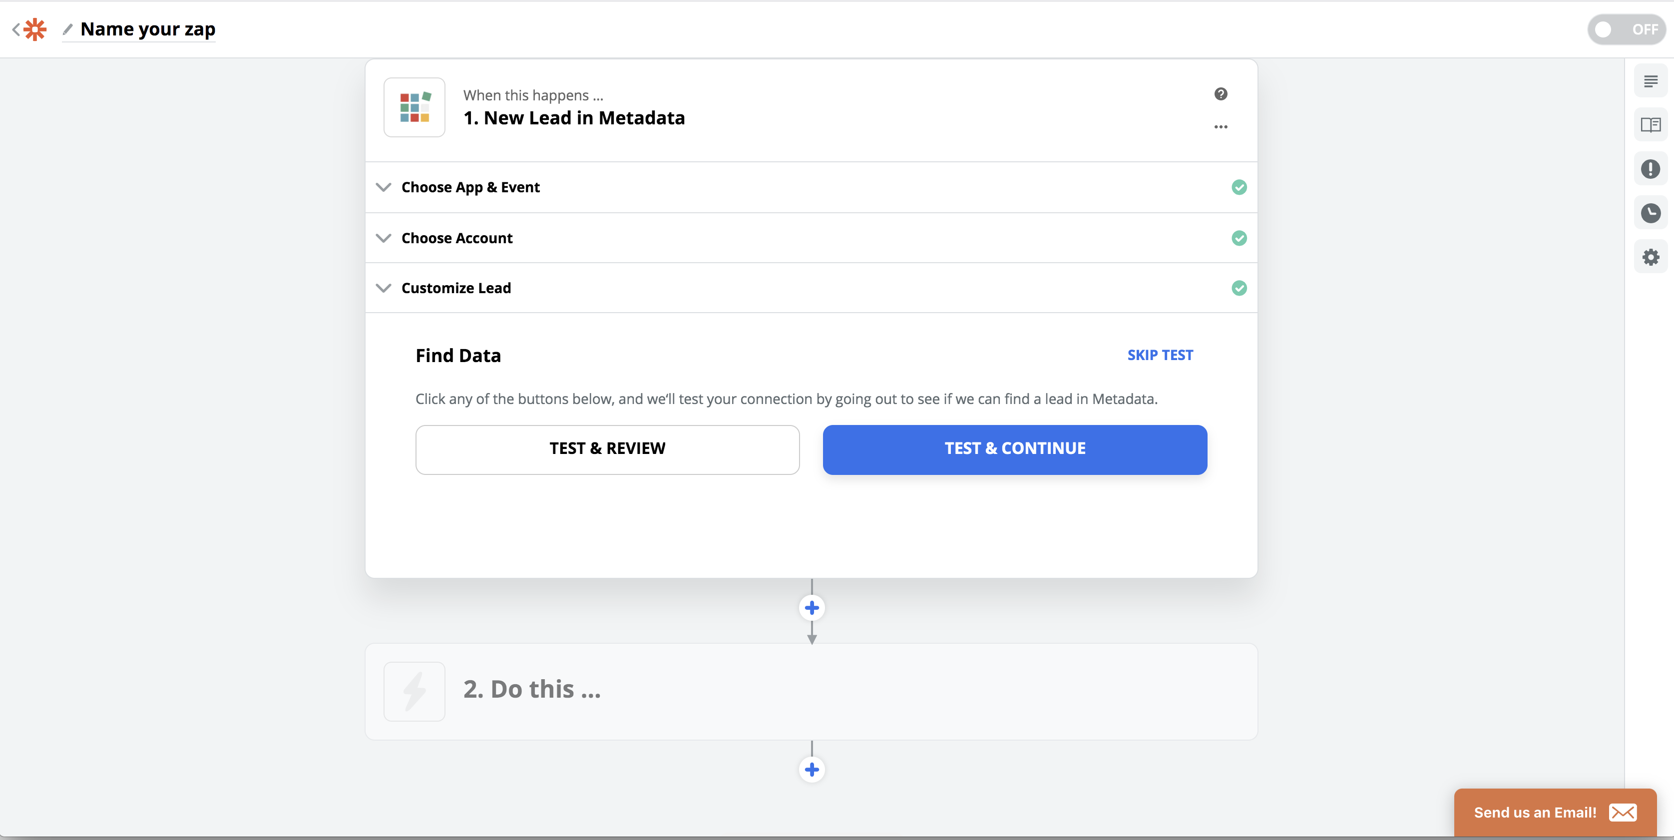Add a step with plus between steps
This screenshot has width=1674, height=840.
(811, 607)
